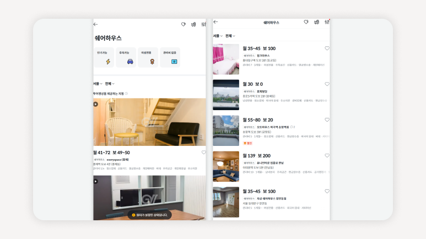Play tour video on wicker chair room photo
Viewport: 426px width, 239px height.
[x=96, y=104]
